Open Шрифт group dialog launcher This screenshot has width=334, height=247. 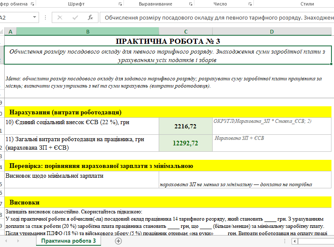[120, 4]
